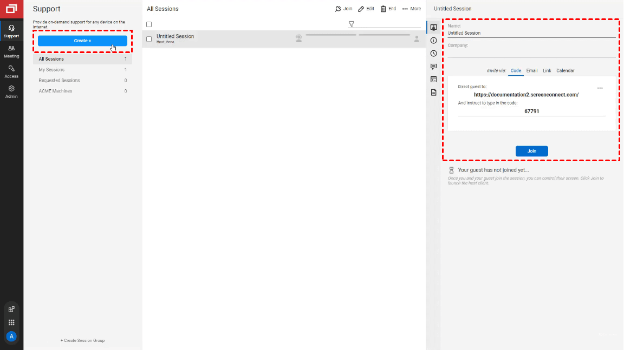The height and width of the screenshot is (350, 624).
Task: Show the session Timeline clock tab
Action: [x=433, y=54]
